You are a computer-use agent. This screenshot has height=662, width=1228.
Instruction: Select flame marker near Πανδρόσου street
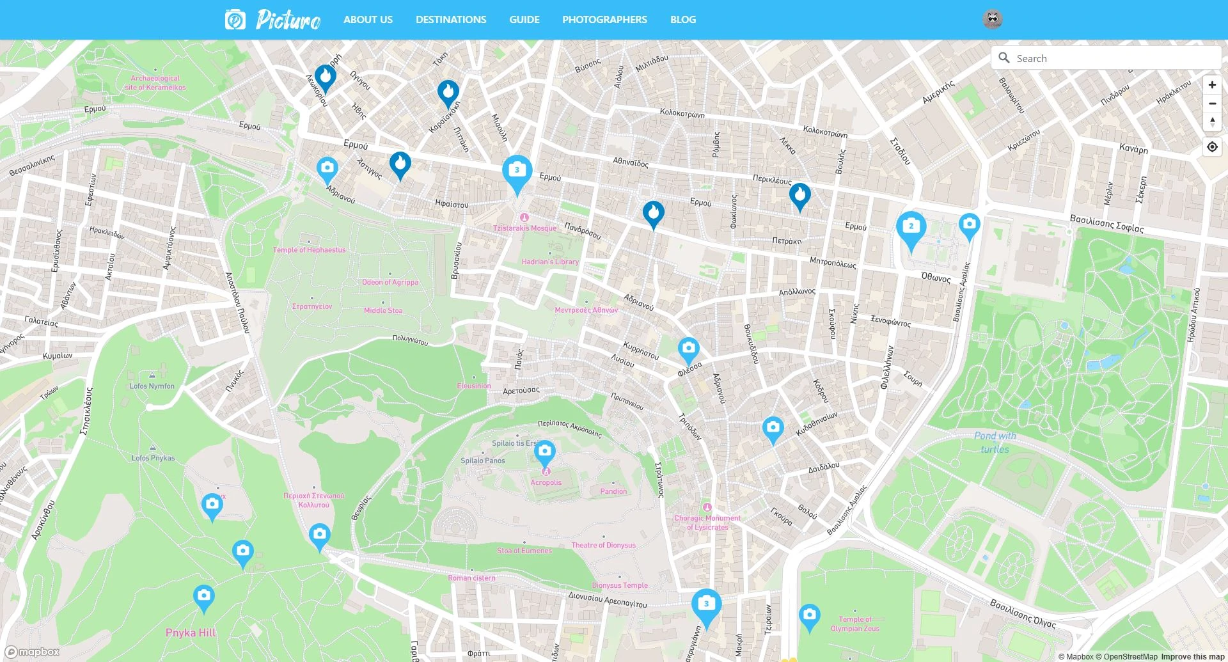click(x=653, y=214)
